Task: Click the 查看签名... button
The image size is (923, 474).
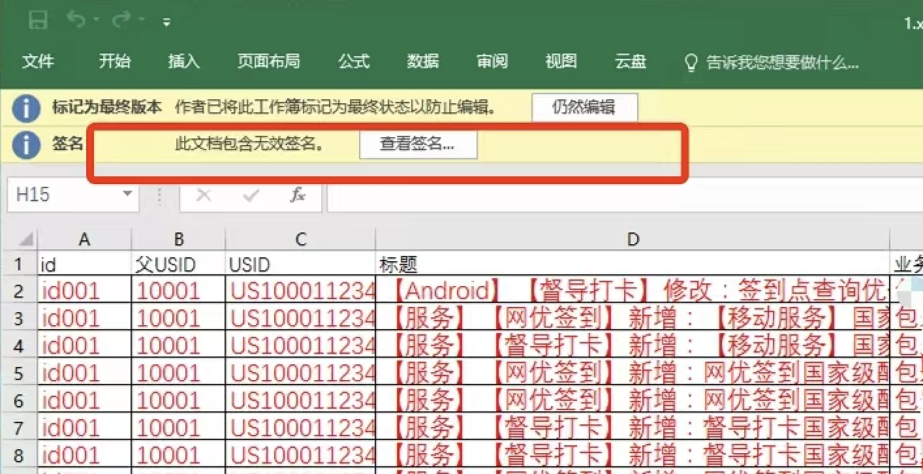Action: [418, 145]
